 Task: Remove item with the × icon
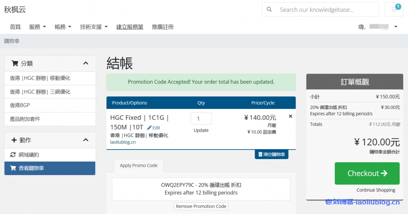point(290,116)
